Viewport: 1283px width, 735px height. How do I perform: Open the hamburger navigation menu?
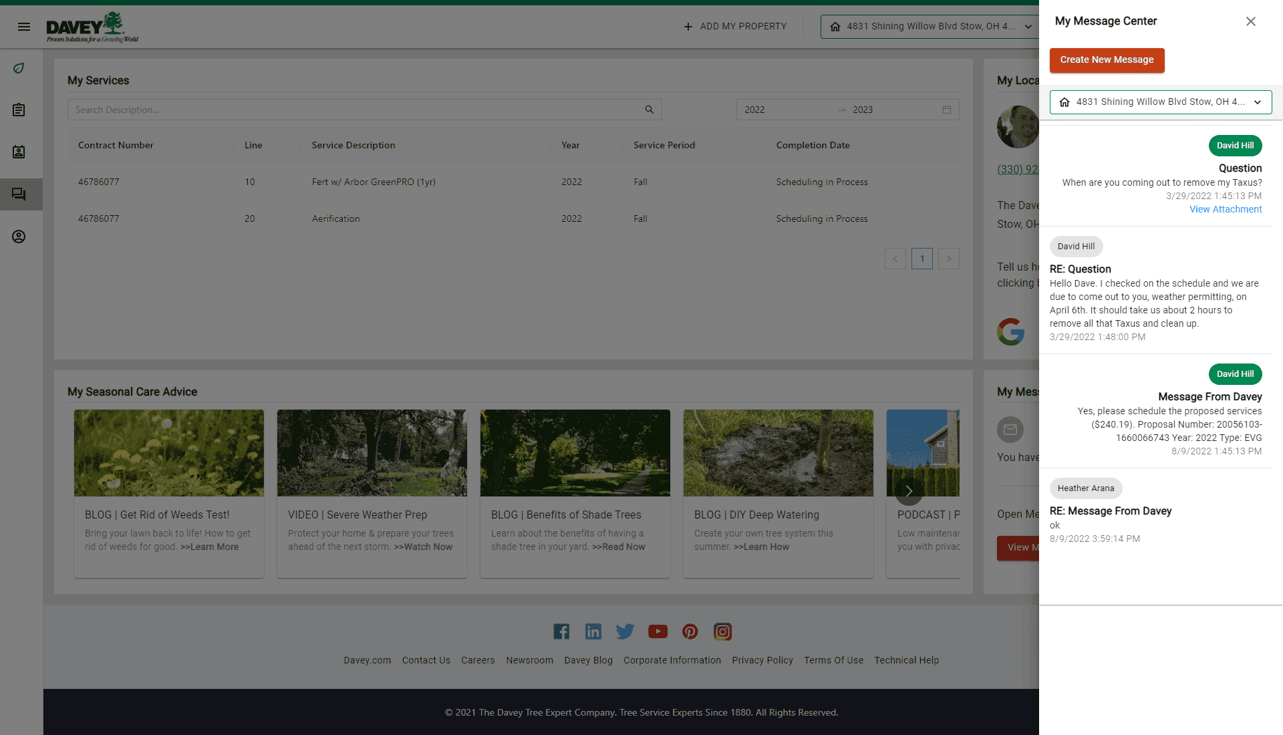pyautogui.click(x=24, y=27)
